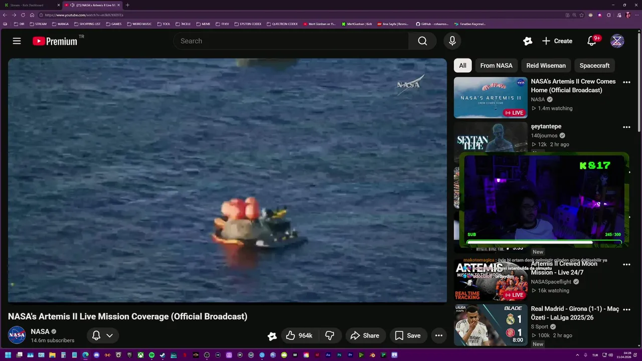Image resolution: width=642 pixels, height=361 pixels.
Task: Click the browser address bar URL
Action: click(84, 15)
